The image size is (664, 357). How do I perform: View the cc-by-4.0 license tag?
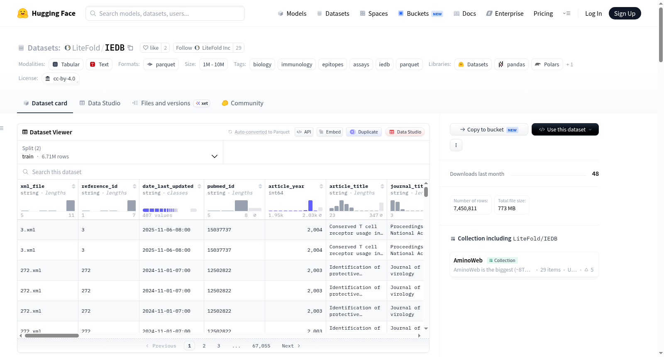click(61, 78)
